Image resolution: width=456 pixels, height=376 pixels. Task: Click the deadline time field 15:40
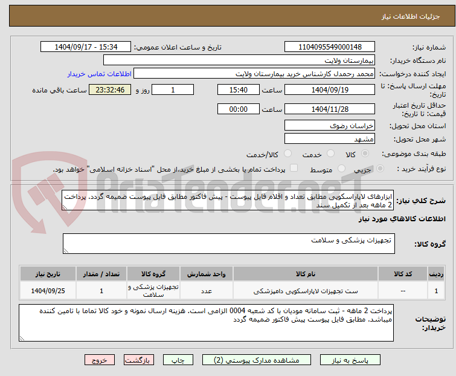[239, 89]
